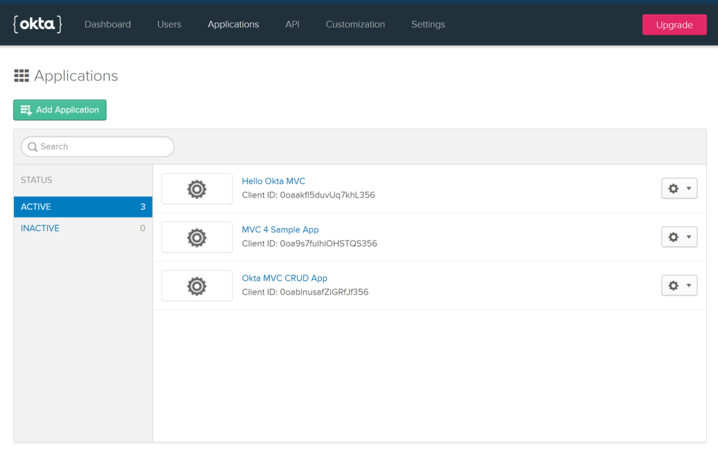Open the Dashboard menu
This screenshot has height=454, width=718.
[108, 24]
